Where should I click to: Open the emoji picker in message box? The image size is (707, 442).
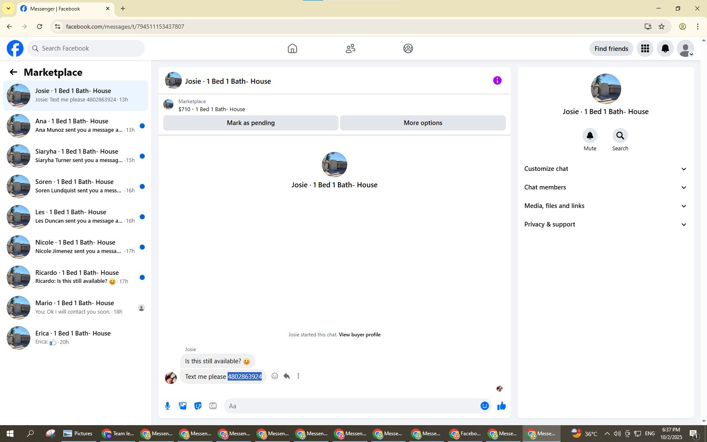pyautogui.click(x=485, y=406)
